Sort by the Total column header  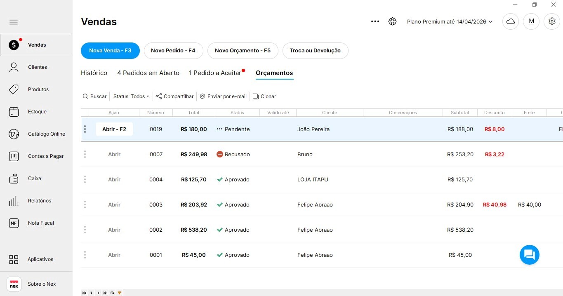click(193, 113)
